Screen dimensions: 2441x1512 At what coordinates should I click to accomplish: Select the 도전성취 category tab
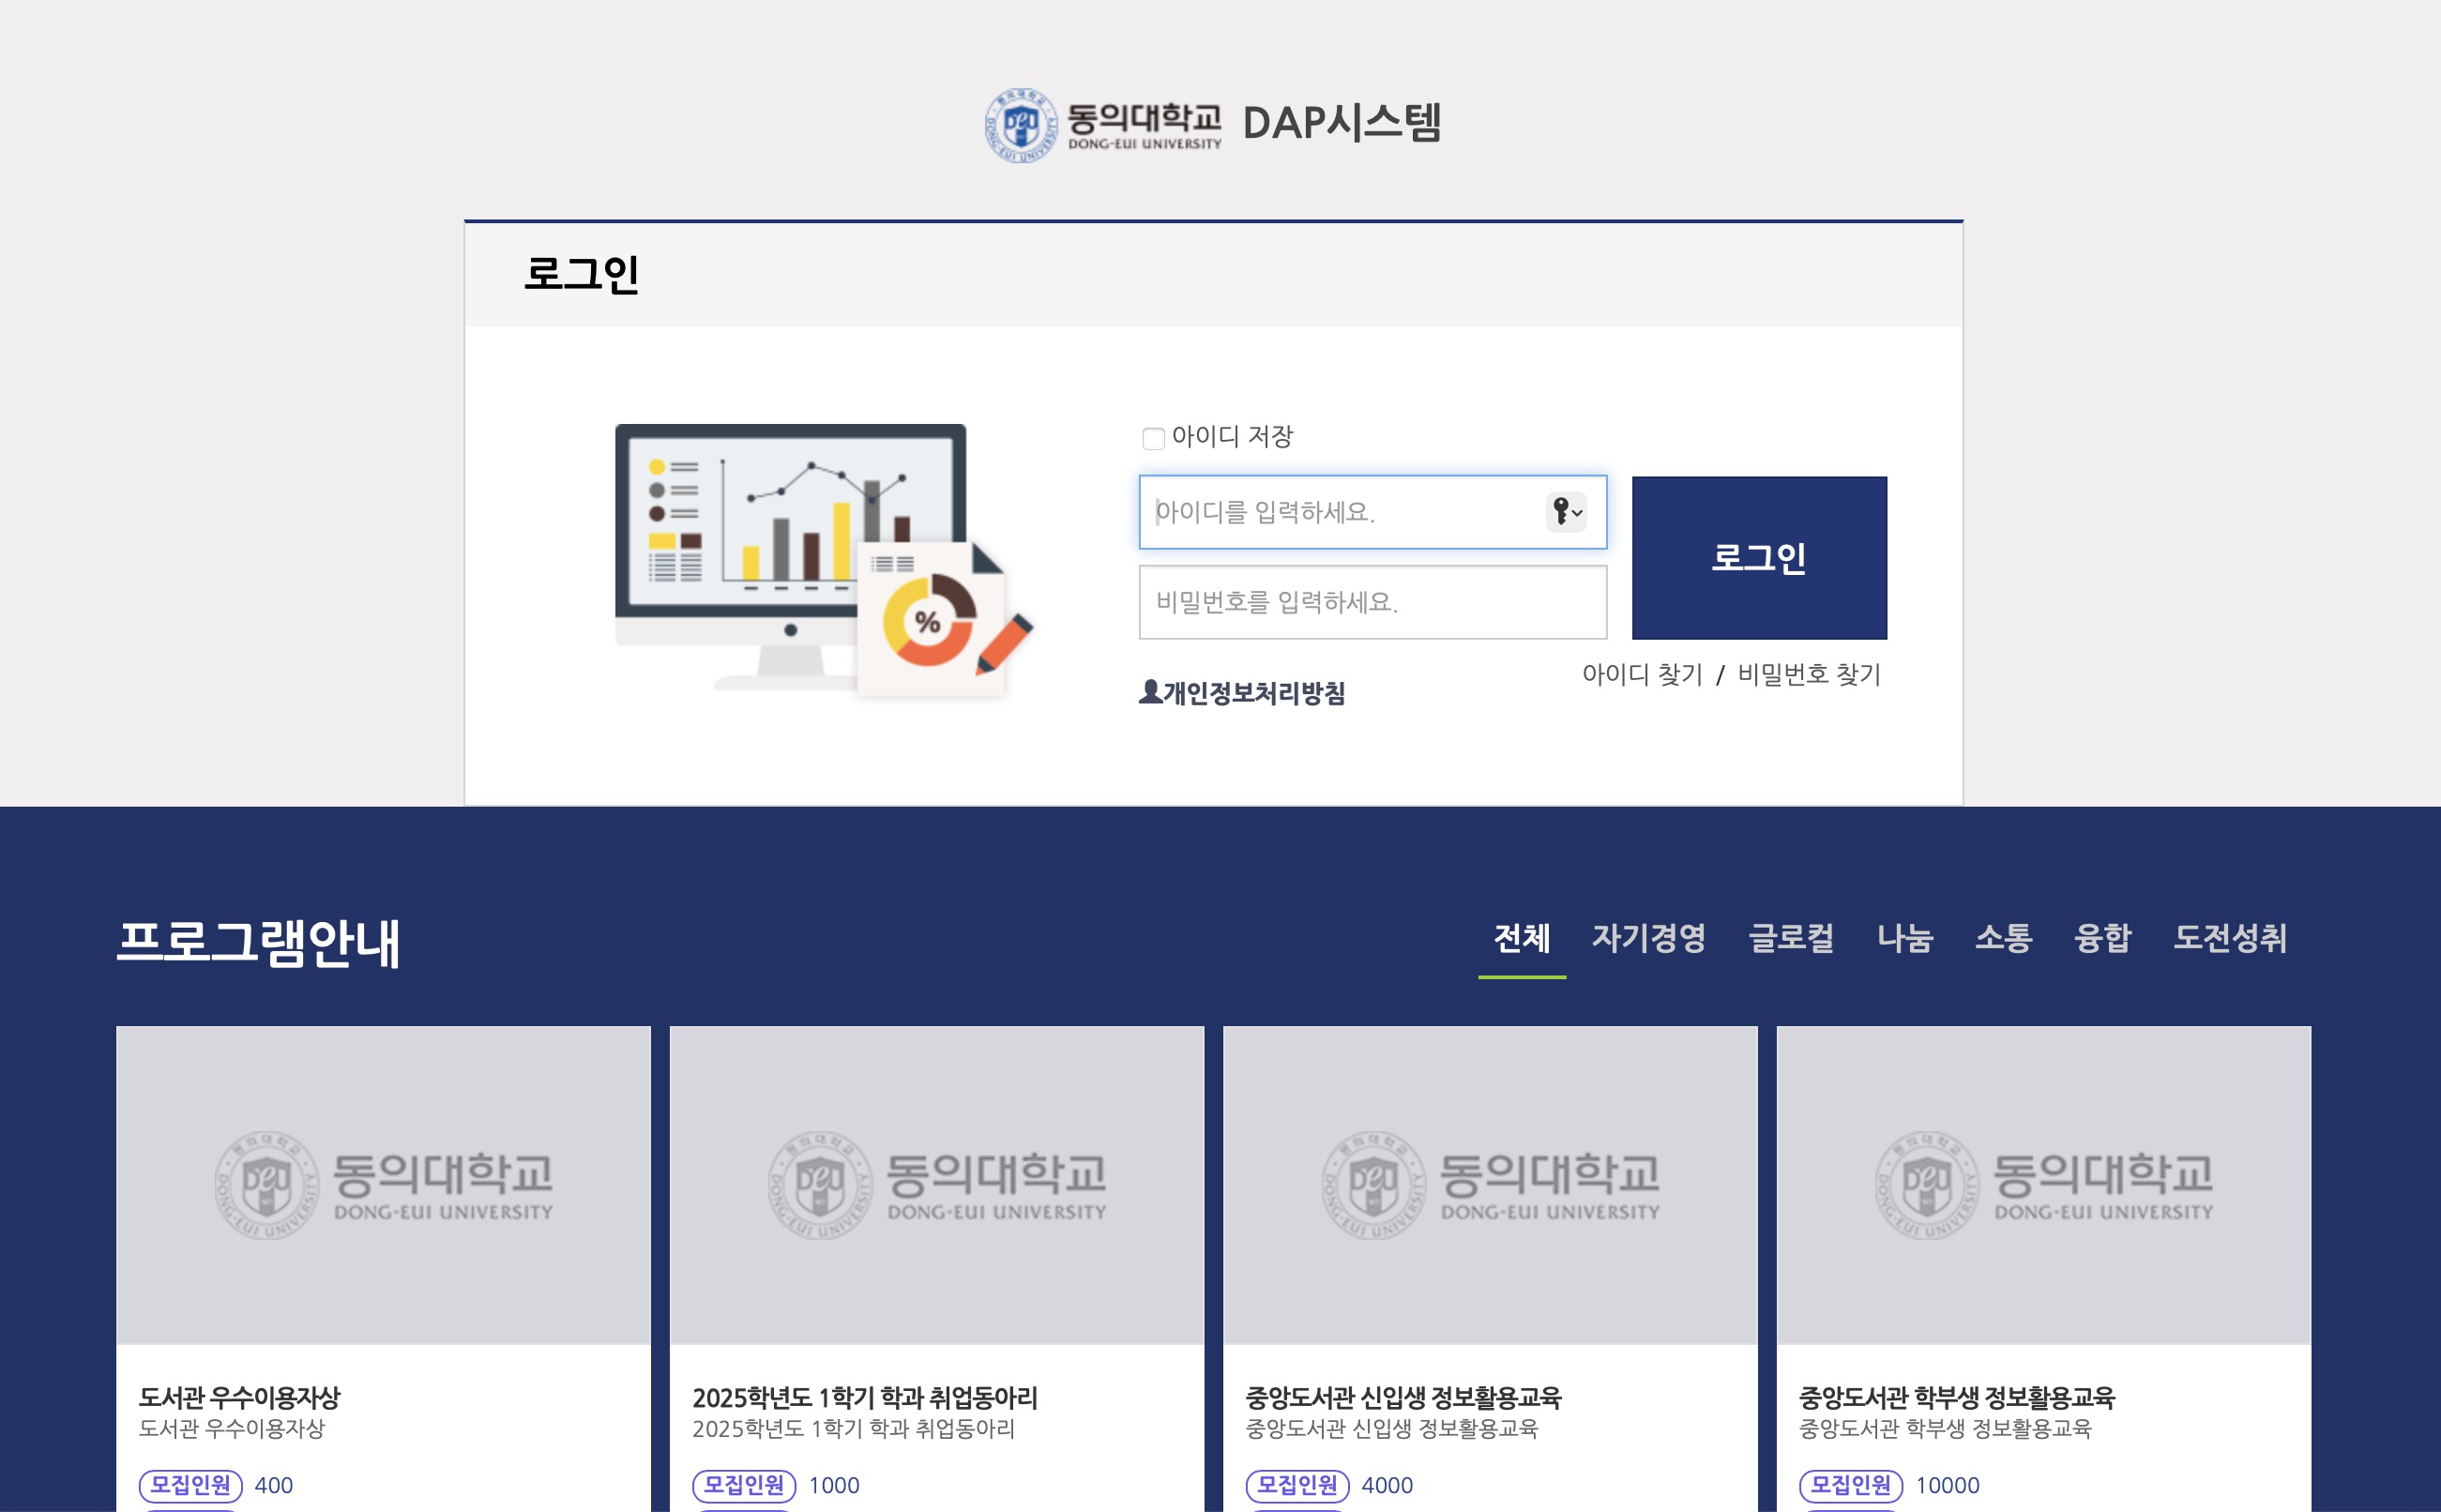(2229, 938)
